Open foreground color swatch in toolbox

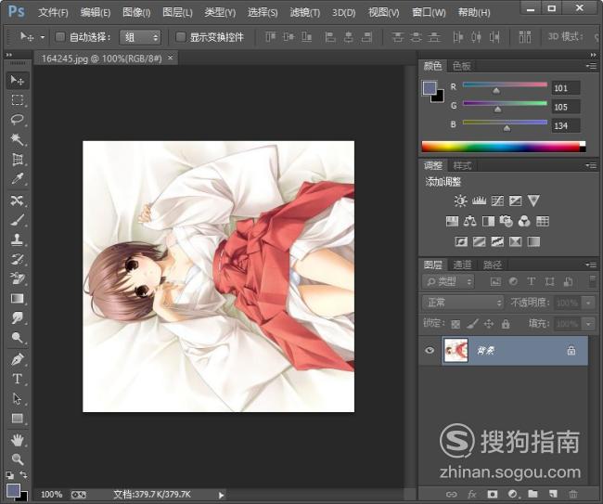(x=13, y=490)
